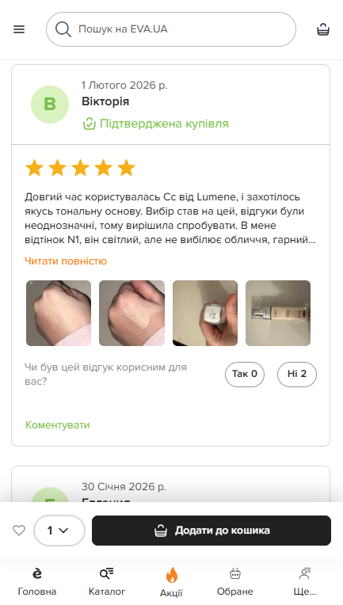Click the heart favorite icon
Screen dimensions: 343x605
(19, 530)
